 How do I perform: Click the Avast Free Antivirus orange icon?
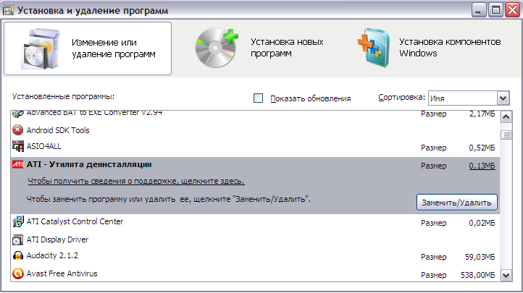pos(17,273)
